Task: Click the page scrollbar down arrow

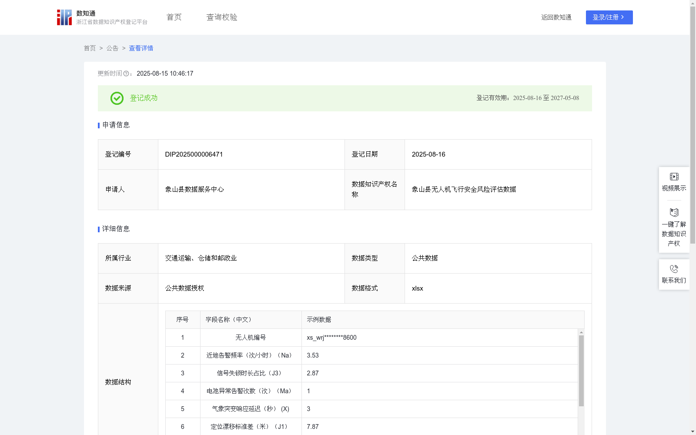Action: click(693, 432)
